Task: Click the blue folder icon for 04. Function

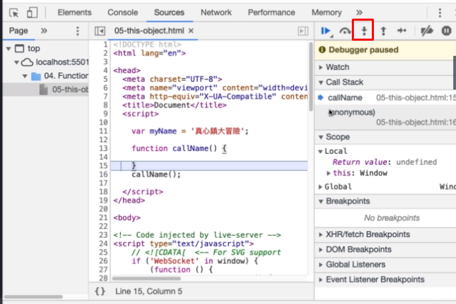Action: (x=36, y=76)
